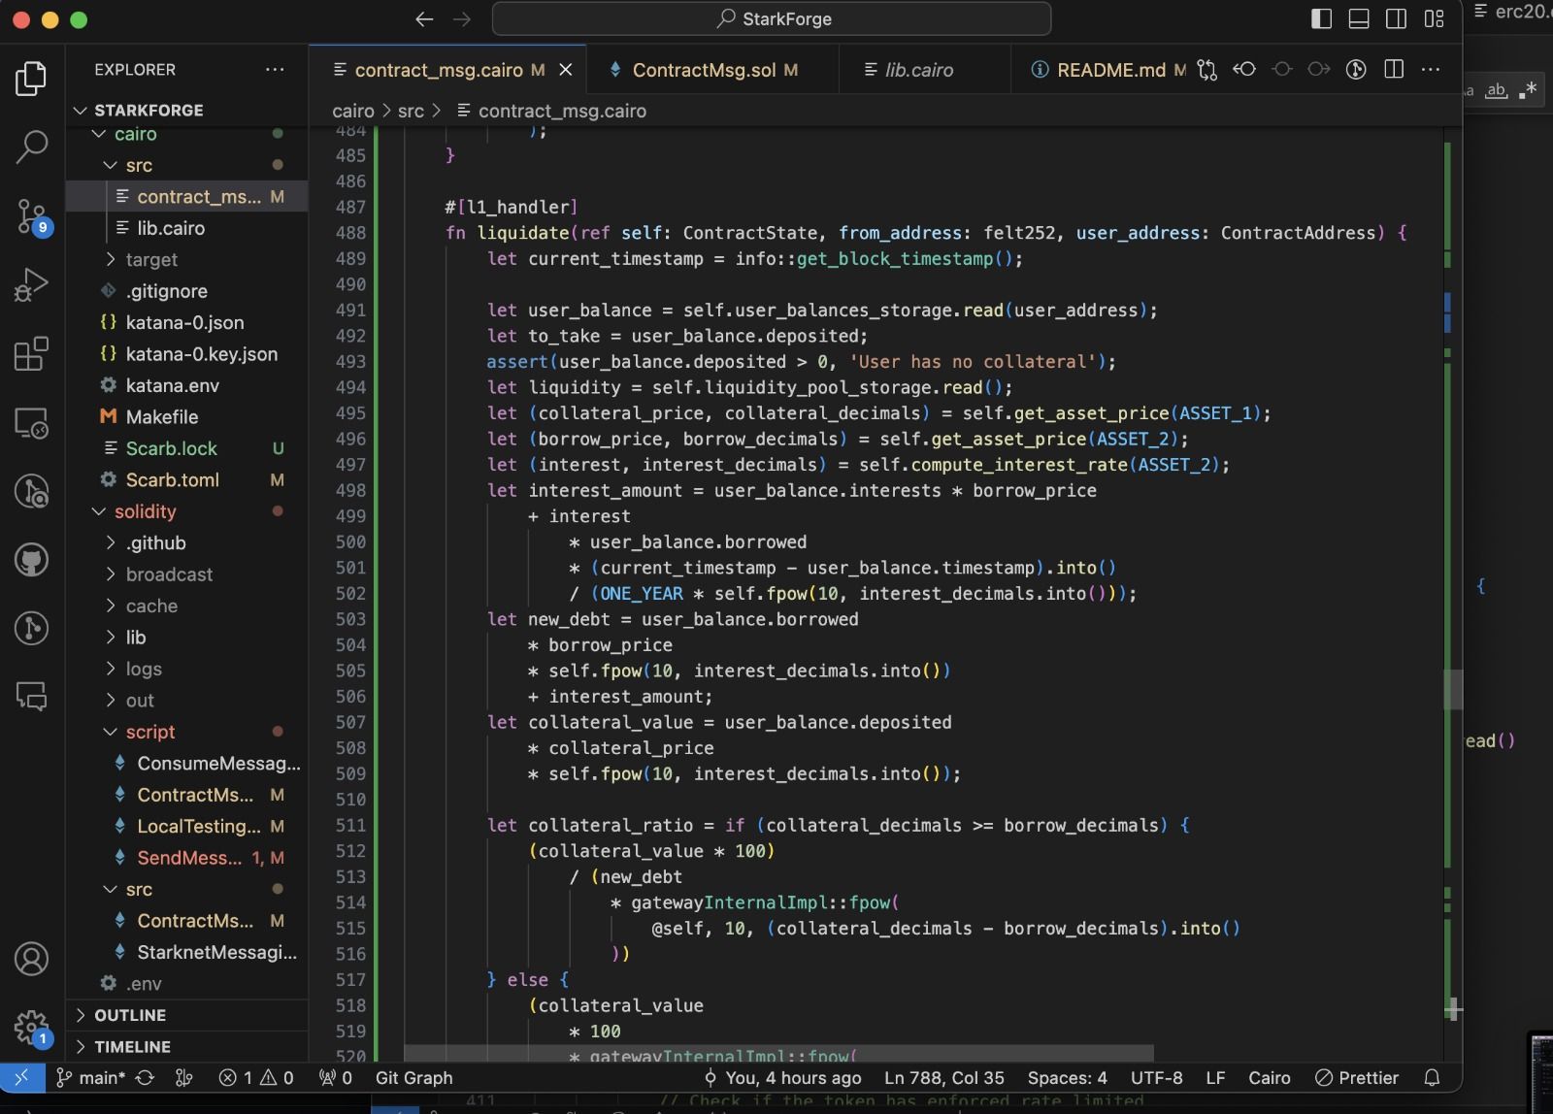Viewport: 1553px width, 1114px height.
Task: Click Ln 788, Col 35 position indicator
Action: click(944, 1077)
